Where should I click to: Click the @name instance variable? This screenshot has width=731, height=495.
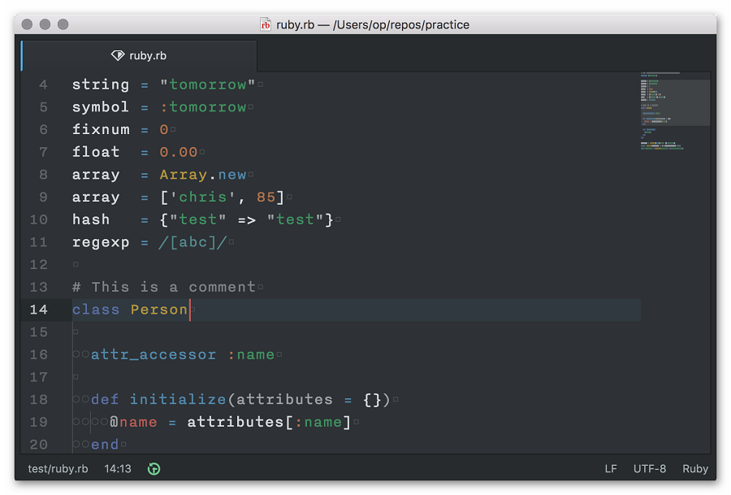pyautogui.click(x=133, y=422)
